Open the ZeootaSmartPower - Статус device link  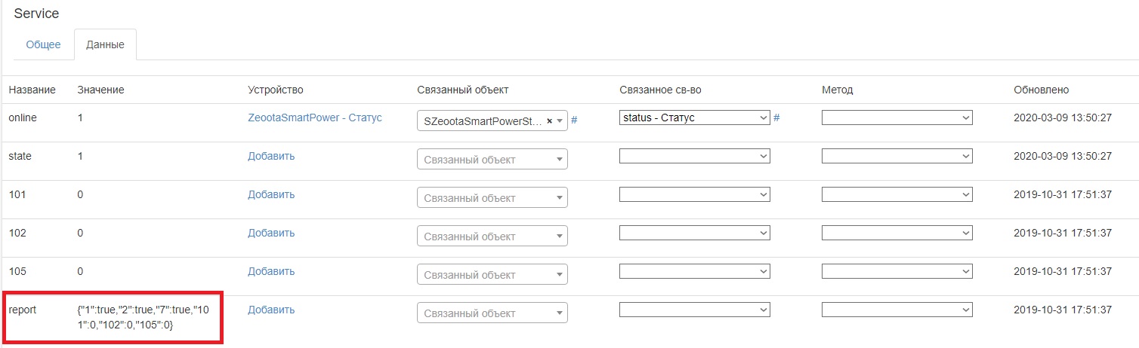315,118
